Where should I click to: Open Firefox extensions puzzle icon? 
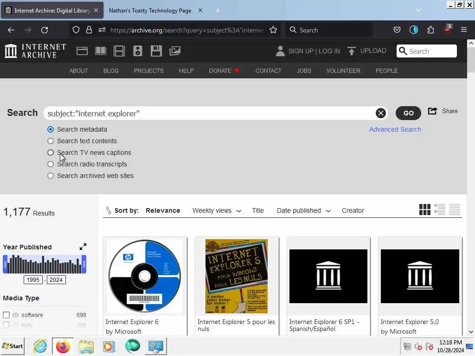(430, 30)
